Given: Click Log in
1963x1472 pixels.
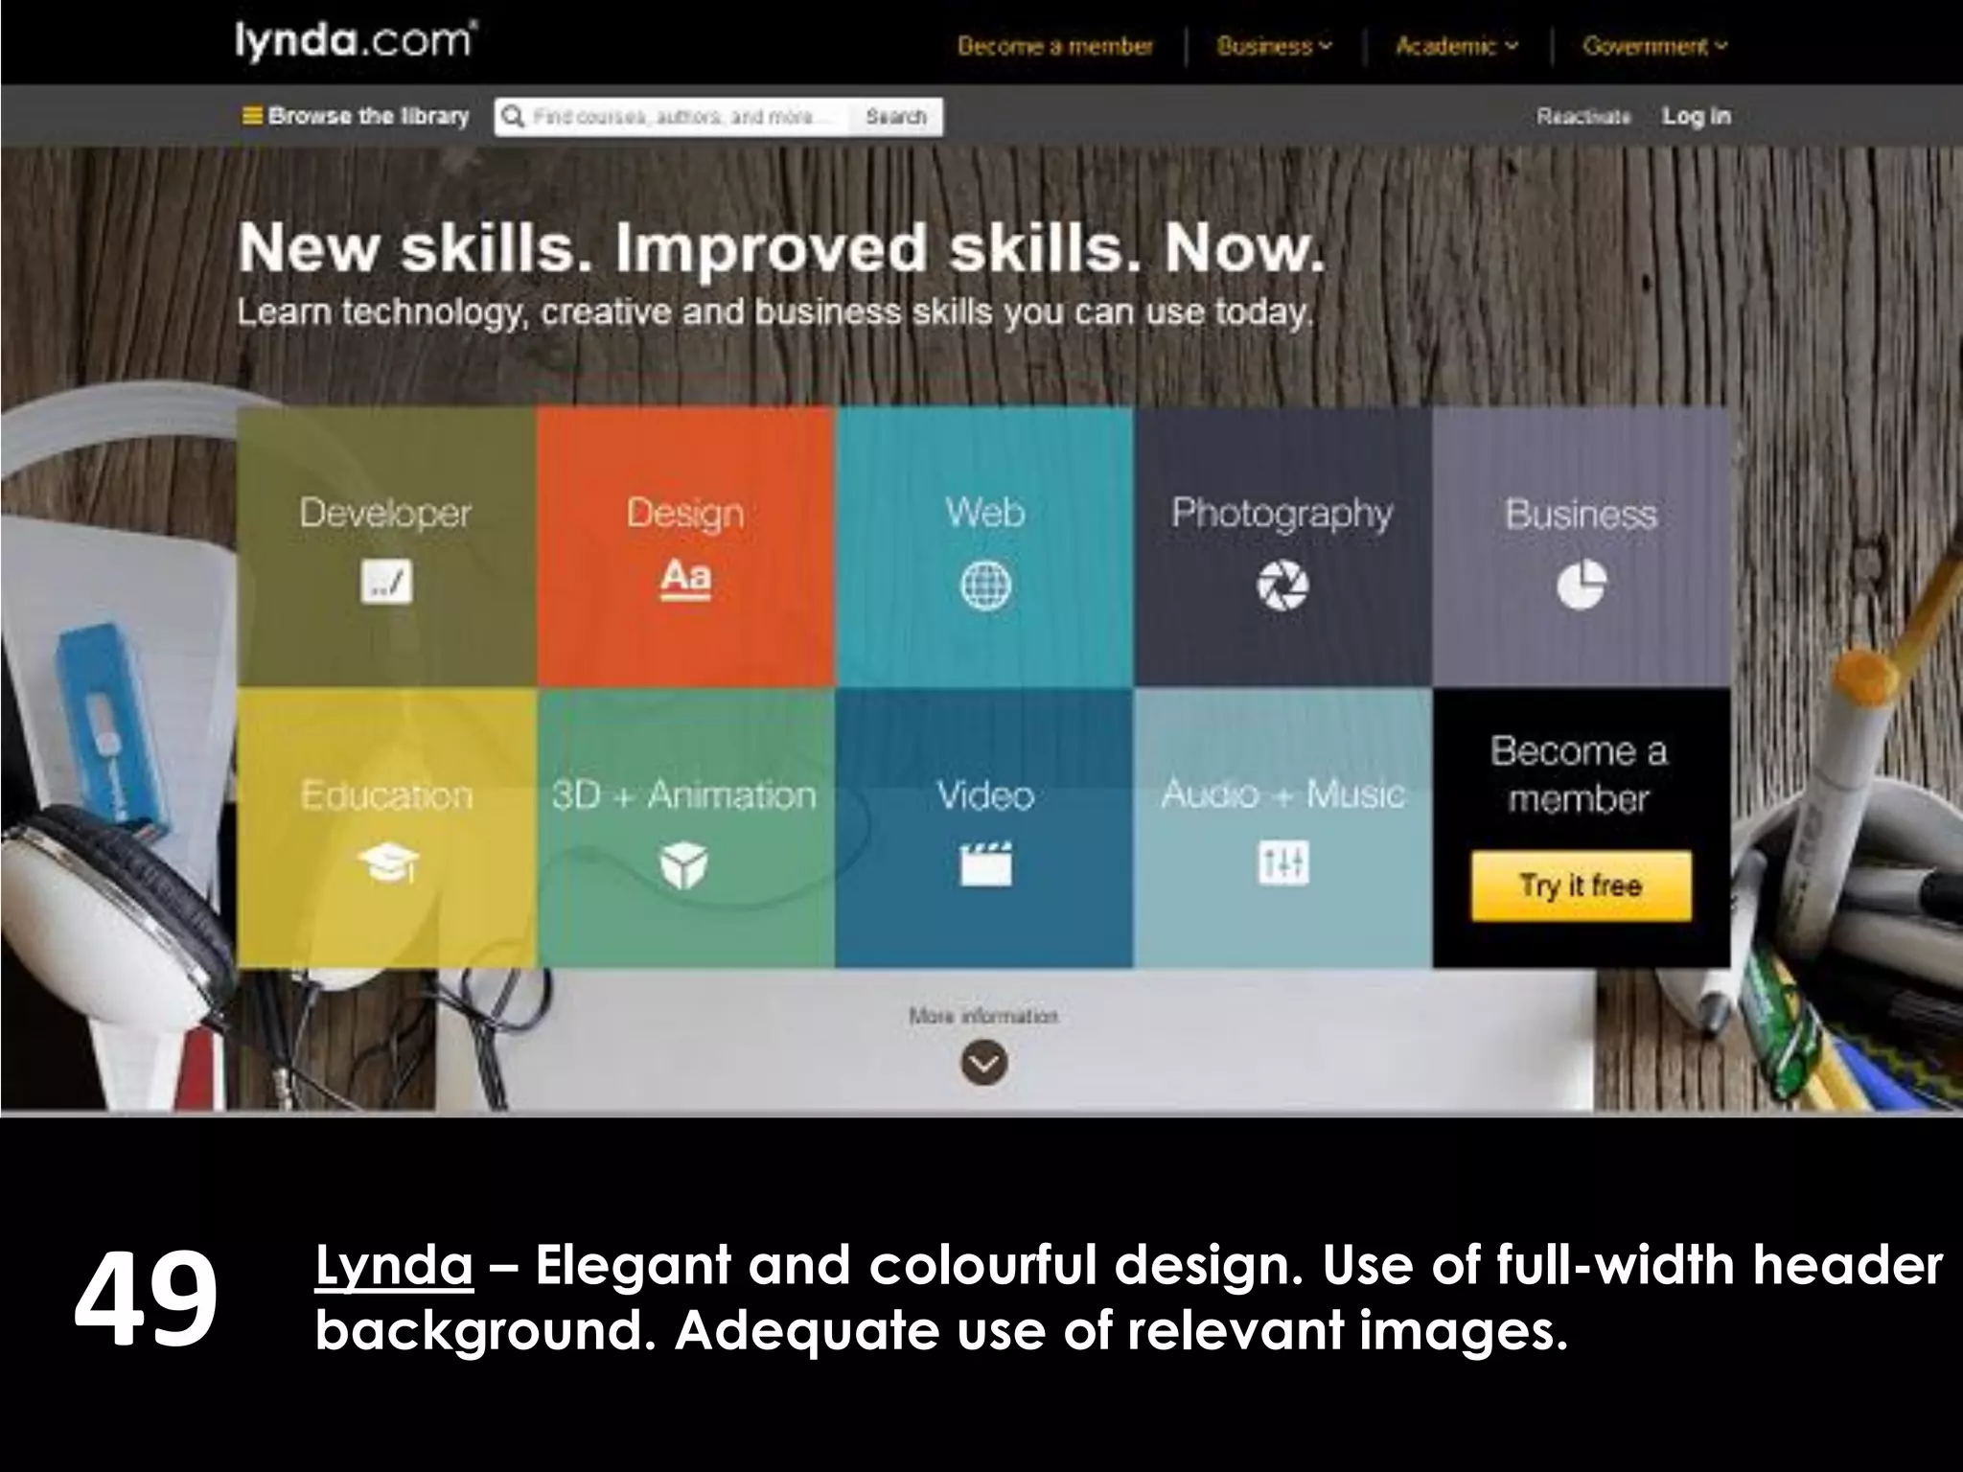Looking at the screenshot, I should (1697, 116).
